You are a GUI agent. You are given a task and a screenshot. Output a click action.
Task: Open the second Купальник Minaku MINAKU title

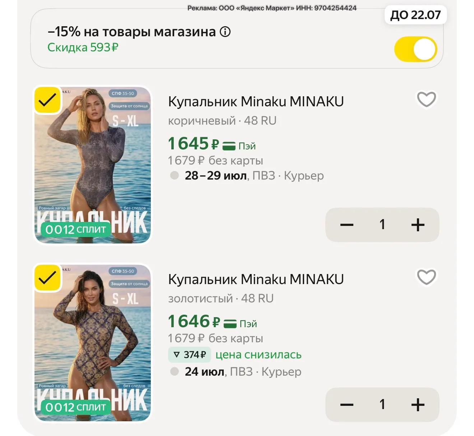(256, 279)
